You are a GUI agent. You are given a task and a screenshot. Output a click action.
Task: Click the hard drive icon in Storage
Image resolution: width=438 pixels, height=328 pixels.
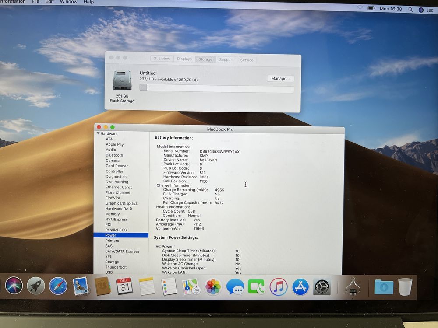click(x=122, y=80)
